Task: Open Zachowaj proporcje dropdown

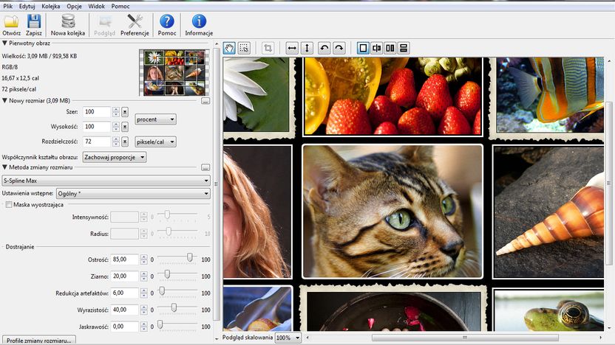Action: 114,157
